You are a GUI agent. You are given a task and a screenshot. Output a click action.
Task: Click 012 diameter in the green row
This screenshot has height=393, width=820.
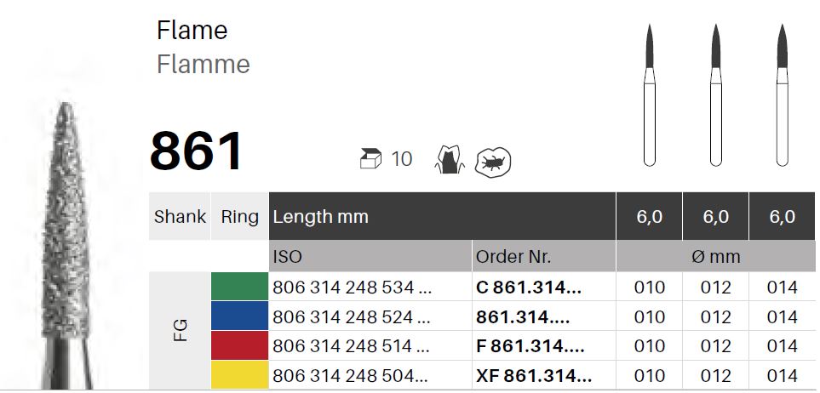[x=716, y=287]
